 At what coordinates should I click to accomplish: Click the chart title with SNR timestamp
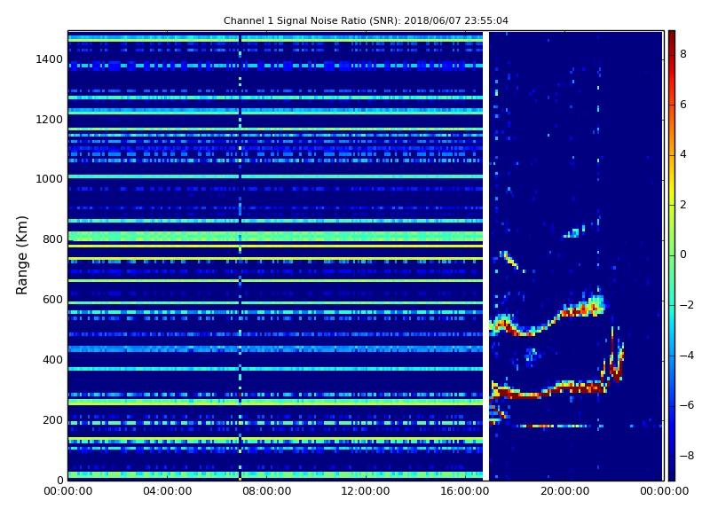(x=366, y=20)
